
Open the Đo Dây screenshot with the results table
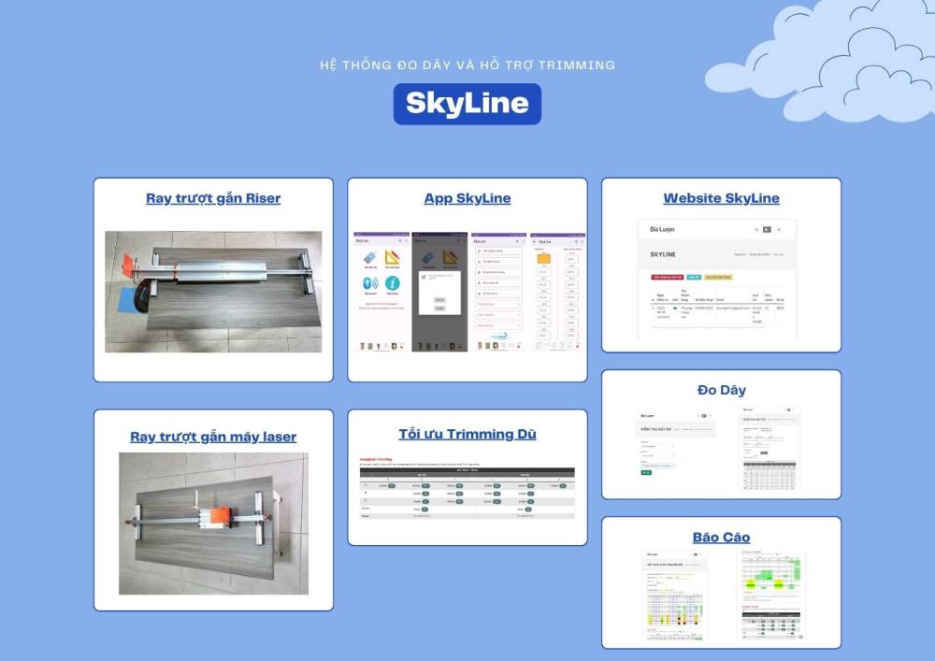[769, 448]
